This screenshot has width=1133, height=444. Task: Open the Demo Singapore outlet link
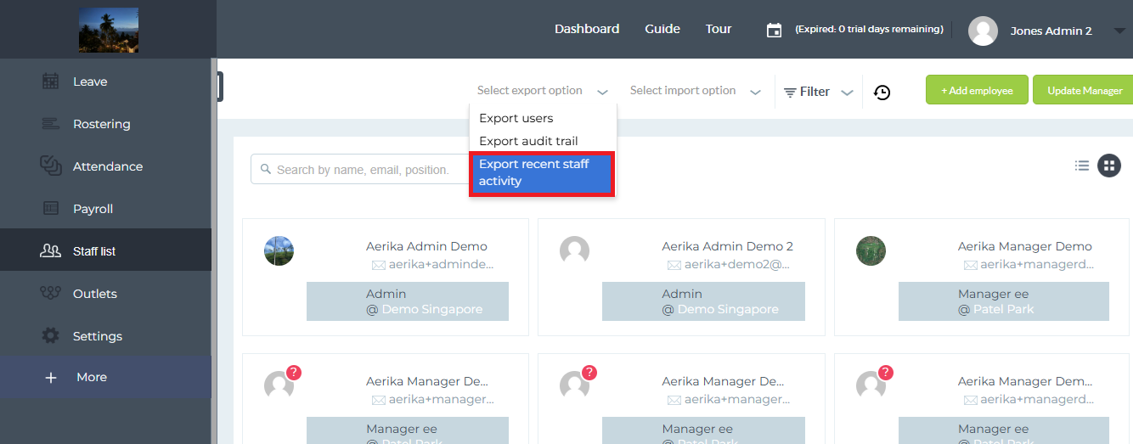pyautogui.click(x=431, y=309)
